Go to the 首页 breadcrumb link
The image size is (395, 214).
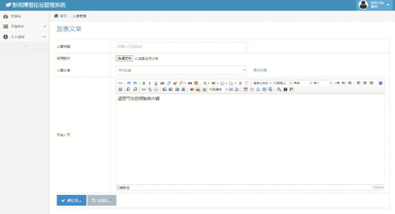tap(63, 16)
